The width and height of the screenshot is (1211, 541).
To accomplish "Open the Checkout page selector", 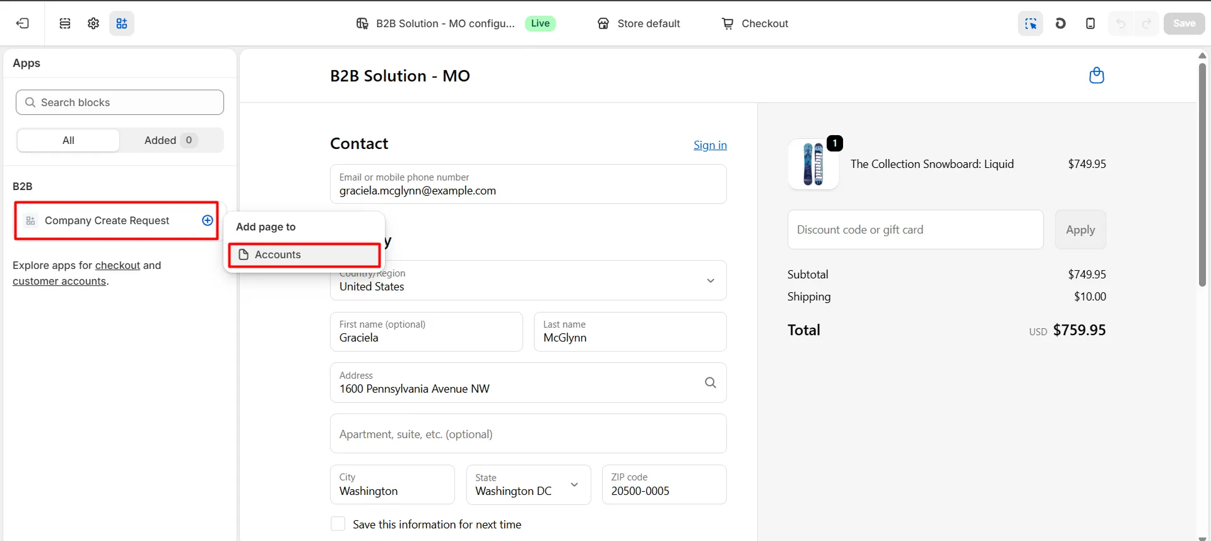I will (x=755, y=23).
